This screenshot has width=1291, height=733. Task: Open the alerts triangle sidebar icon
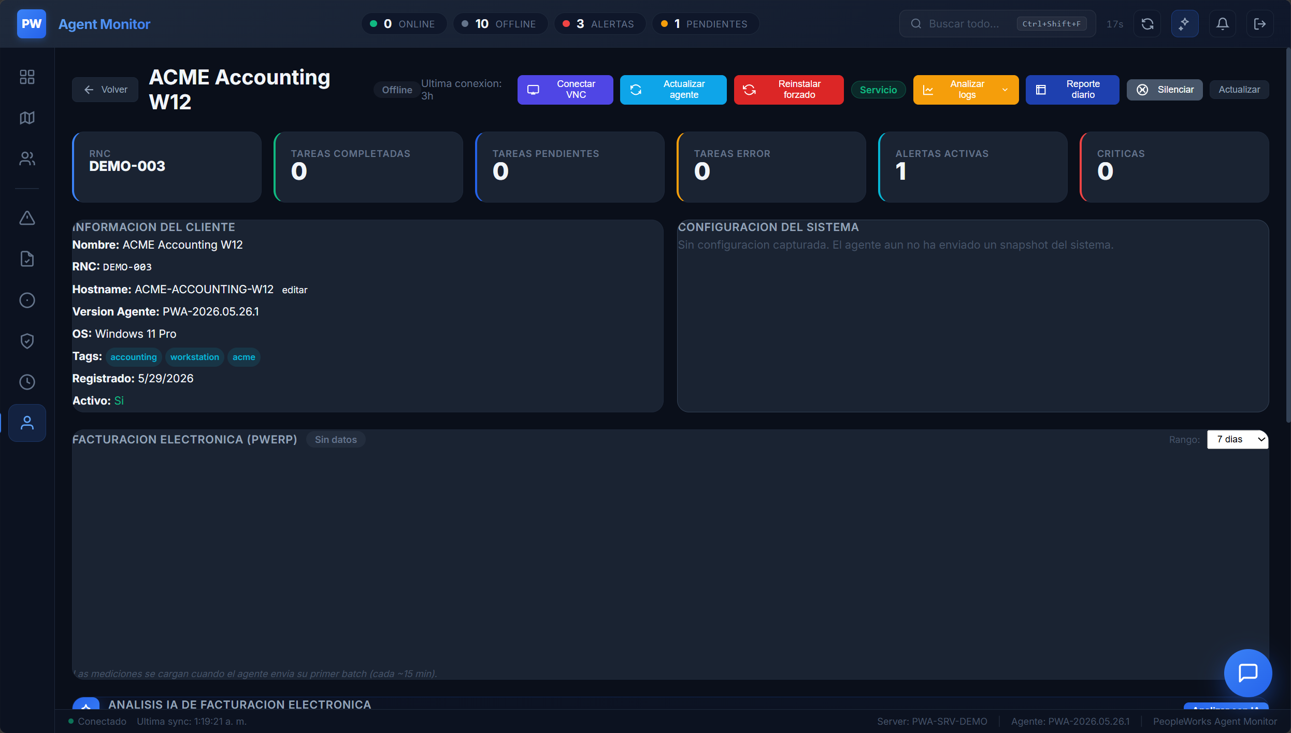(x=27, y=218)
